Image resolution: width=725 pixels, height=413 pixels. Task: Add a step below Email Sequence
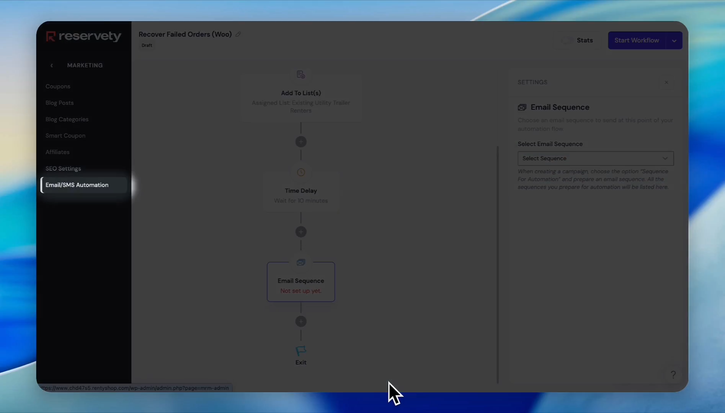tap(301, 322)
